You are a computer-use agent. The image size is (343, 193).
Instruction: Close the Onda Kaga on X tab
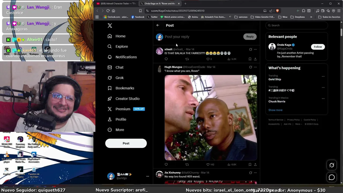tap(179, 3)
